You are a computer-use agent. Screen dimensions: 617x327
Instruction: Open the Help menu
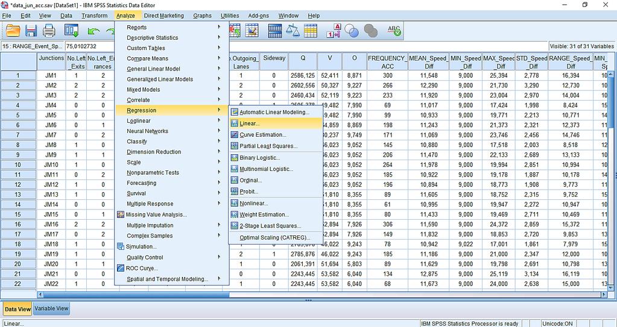pyautogui.click(x=314, y=16)
